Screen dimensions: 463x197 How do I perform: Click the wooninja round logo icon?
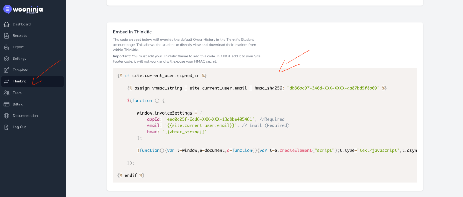(8, 9)
